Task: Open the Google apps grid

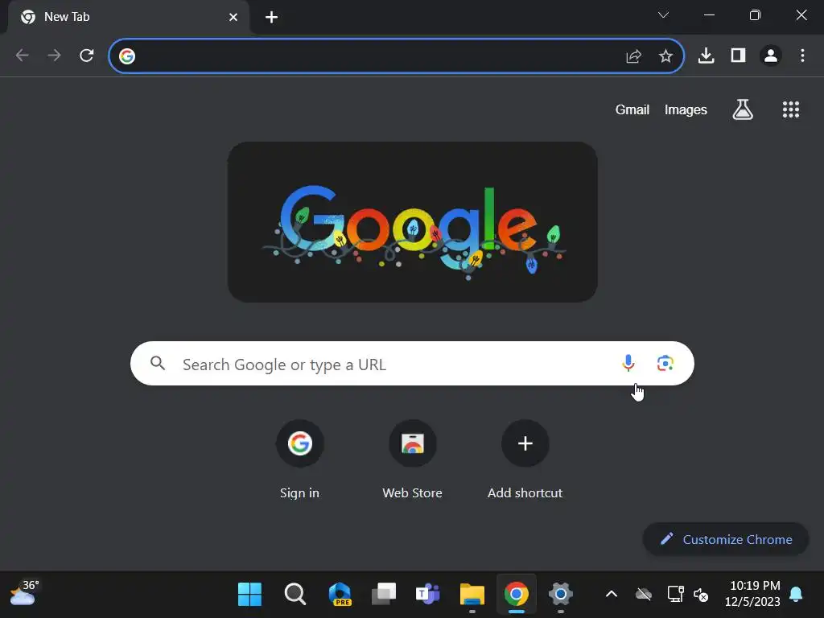Action: point(790,109)
